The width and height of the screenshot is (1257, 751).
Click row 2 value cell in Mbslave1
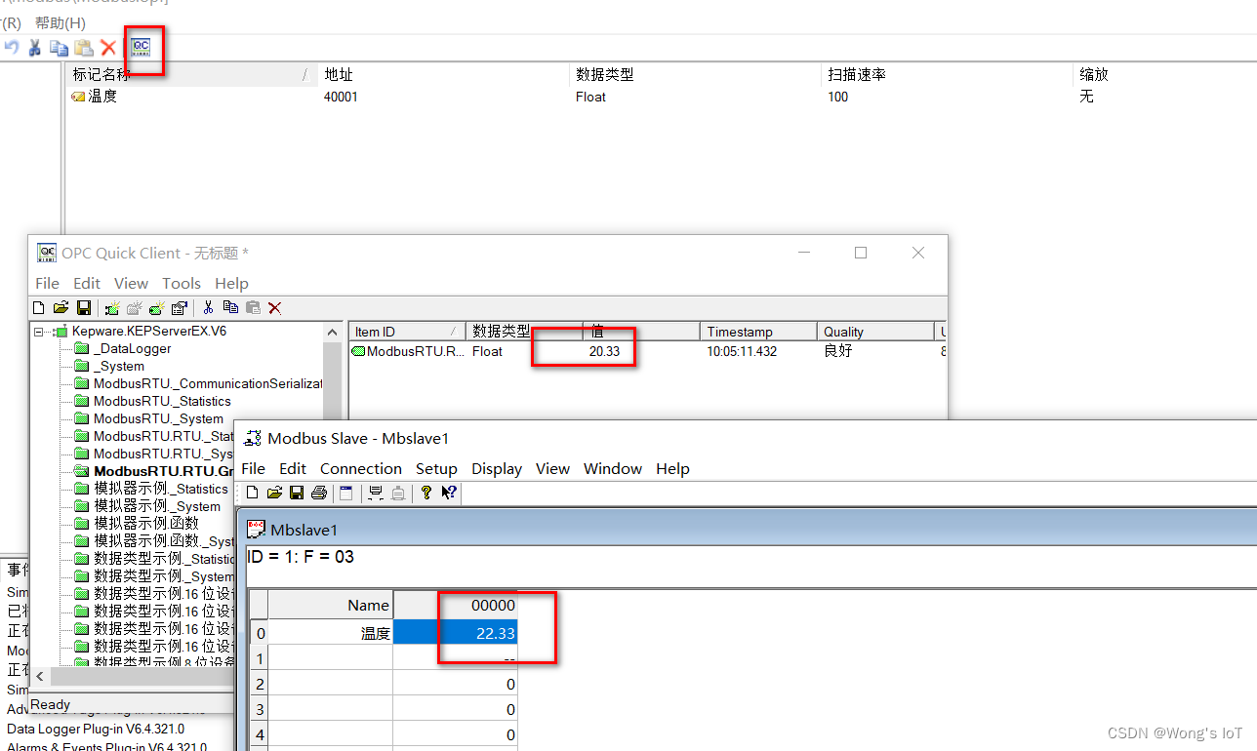pos(455,684)
